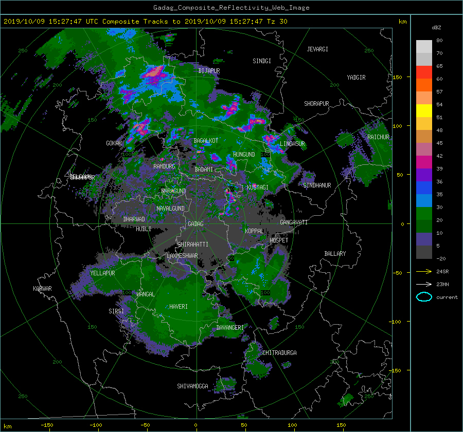This screenshot has height=432, width=463.
Task: Click the HAVERI city label
Action: tap(179, 306)
